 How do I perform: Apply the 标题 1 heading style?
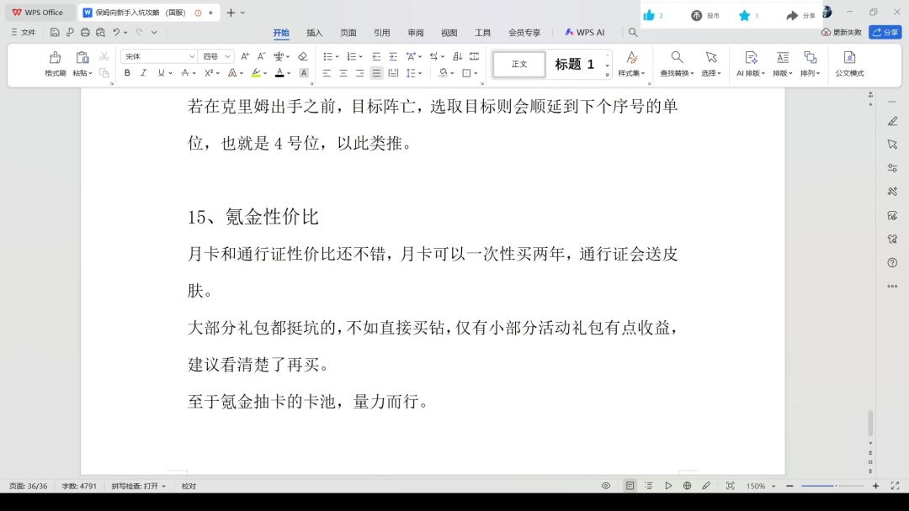pos(575,65)
